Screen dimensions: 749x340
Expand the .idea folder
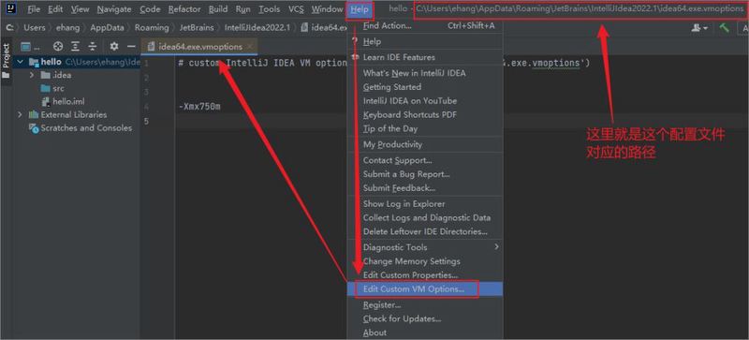[32, 75]
